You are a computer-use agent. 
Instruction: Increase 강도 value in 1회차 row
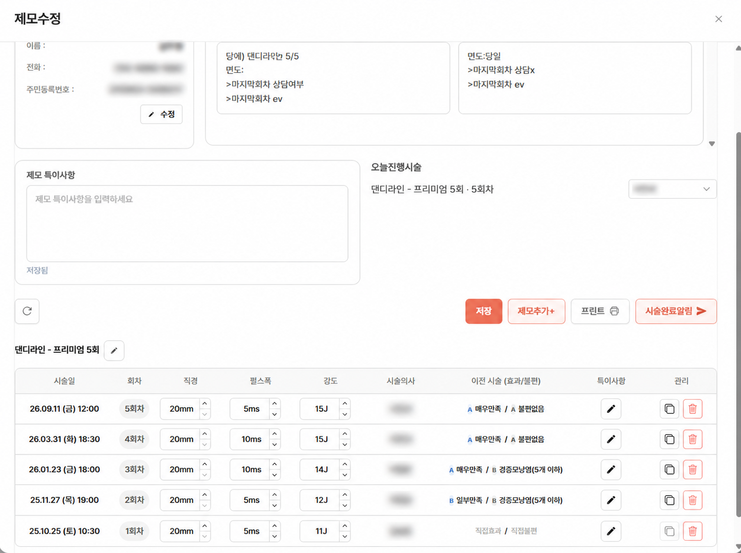tap(345, 526)
